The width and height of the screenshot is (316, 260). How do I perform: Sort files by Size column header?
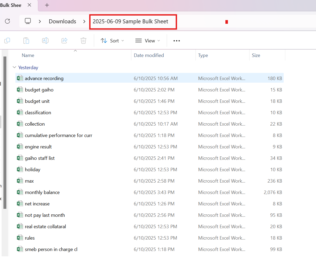pos(256,55)
